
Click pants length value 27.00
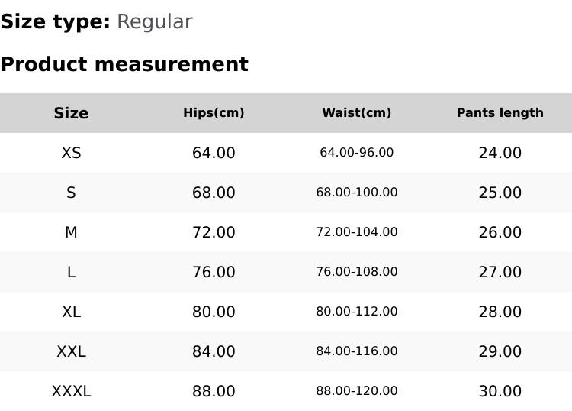click(500, 272)
